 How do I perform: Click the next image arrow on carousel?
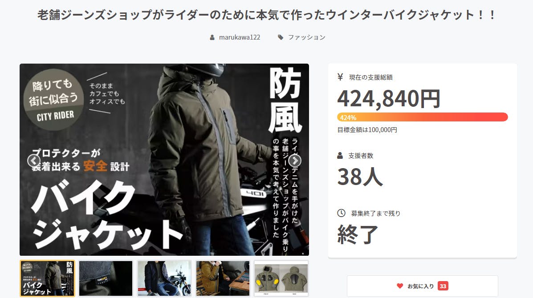click(x=295, y=161)
